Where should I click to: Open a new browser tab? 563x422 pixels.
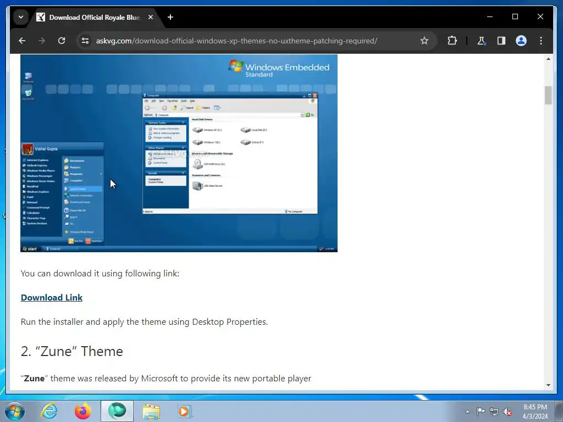click(170, 17)
